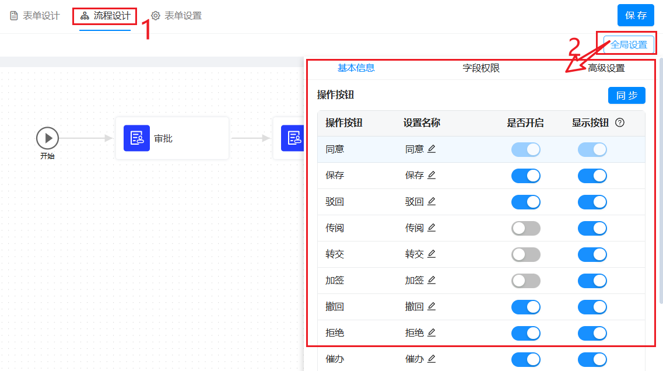Click the 保存 button at top right

tap(636, 16)
